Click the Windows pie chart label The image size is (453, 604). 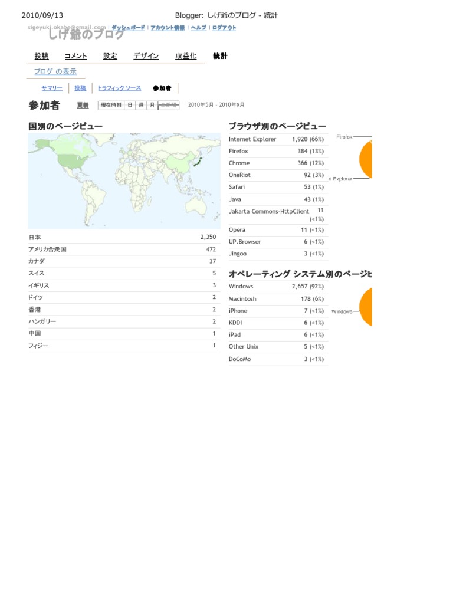click(x=342, y=311)
